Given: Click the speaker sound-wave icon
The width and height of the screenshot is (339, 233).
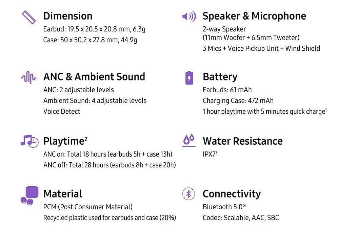Looking at the screenshot, I should 189,16.
